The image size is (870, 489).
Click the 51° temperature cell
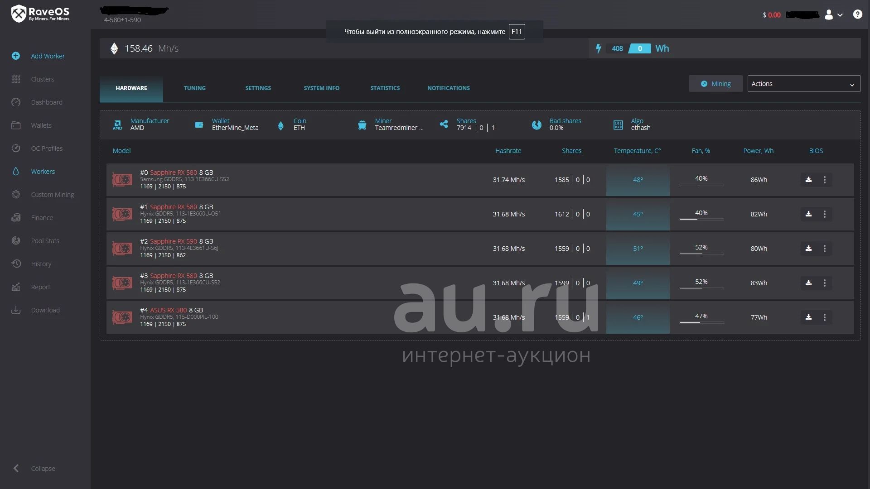pyautogui.click(x=638, y=249)
